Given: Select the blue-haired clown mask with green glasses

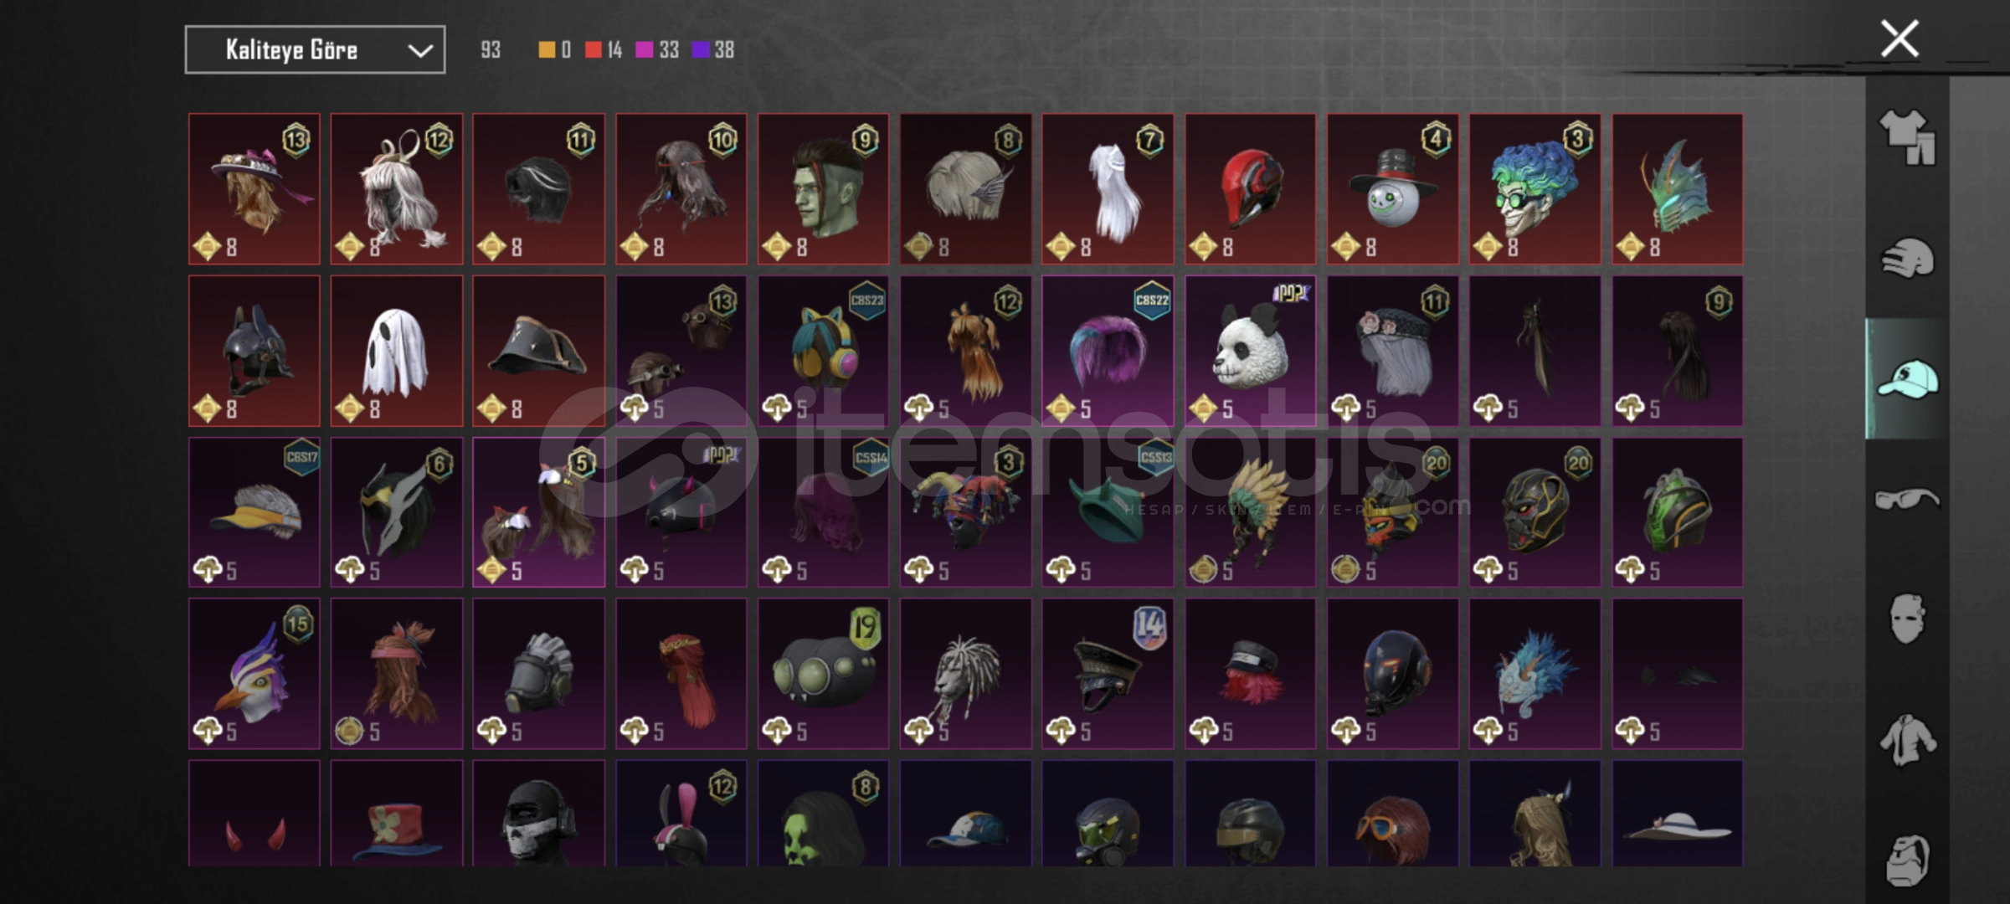Looking at the screenshot, I should (1534, 189).
